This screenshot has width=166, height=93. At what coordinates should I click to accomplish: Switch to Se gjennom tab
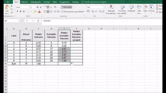64,2
